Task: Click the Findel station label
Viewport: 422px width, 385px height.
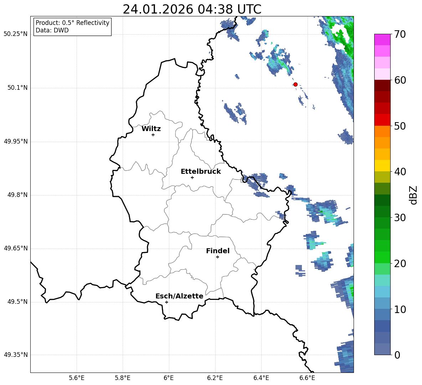Action: point(218,251)
